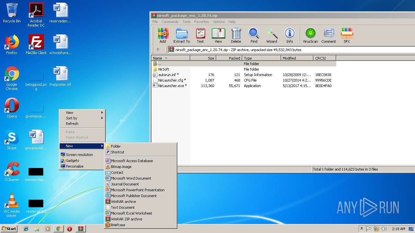Screen dimensions: 415x233
Task: Open the Options menu in WinRAR
Action: pos(219,22)
